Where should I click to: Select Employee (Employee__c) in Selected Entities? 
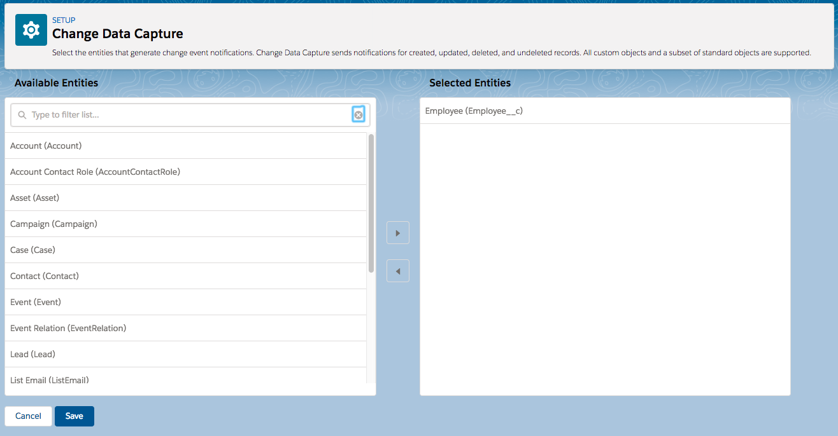click(474, 111)
